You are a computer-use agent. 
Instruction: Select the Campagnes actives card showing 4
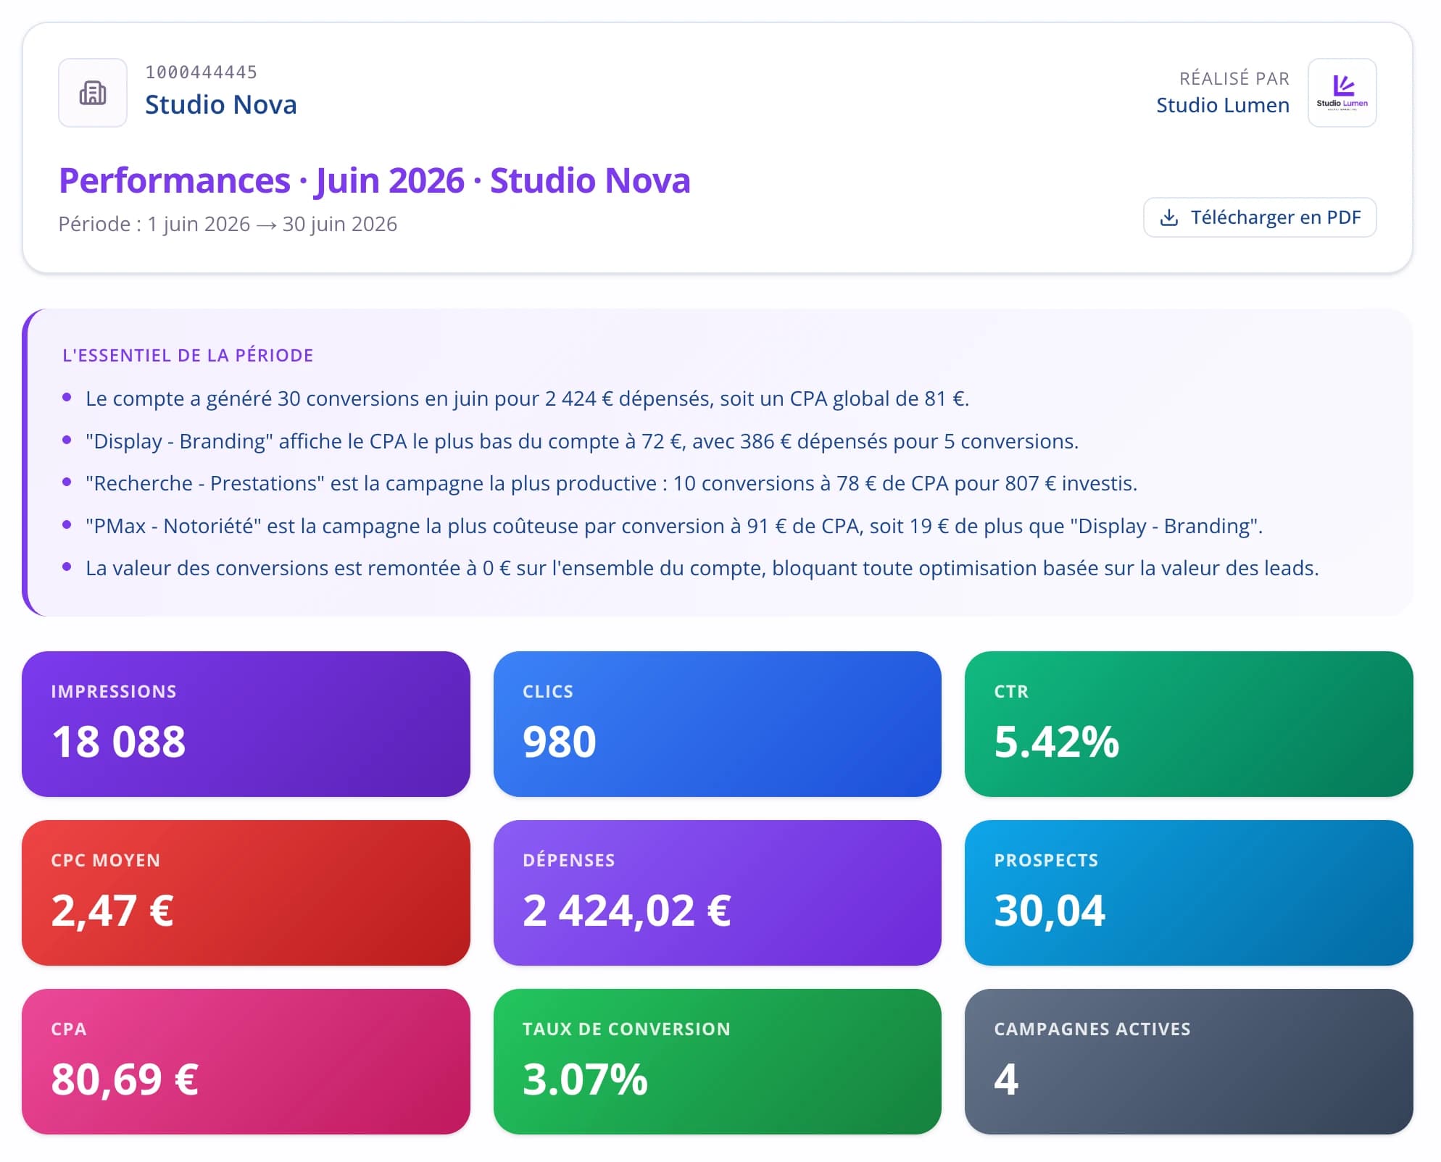tap(1189, 1061)
